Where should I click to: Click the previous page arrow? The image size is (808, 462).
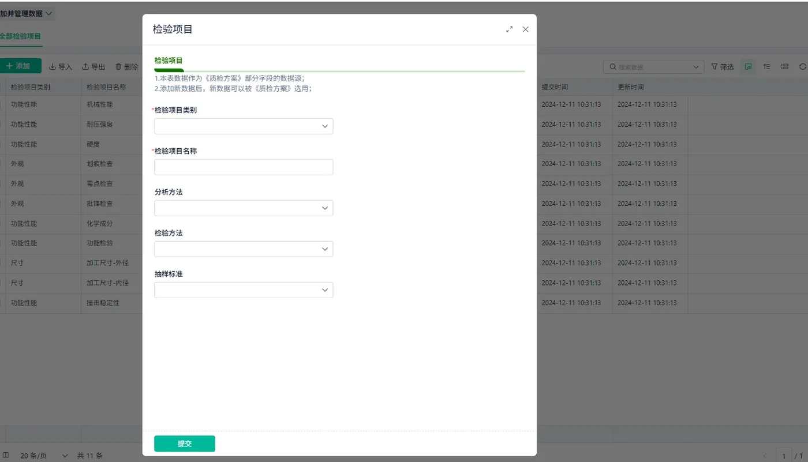point(765,456)
